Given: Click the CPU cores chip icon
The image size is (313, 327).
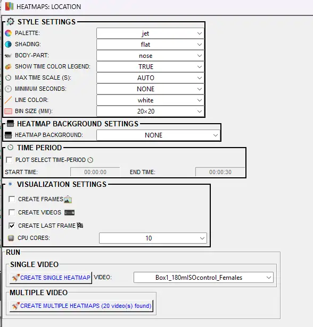Looking at the screenshot, I should tap(11, 238).
